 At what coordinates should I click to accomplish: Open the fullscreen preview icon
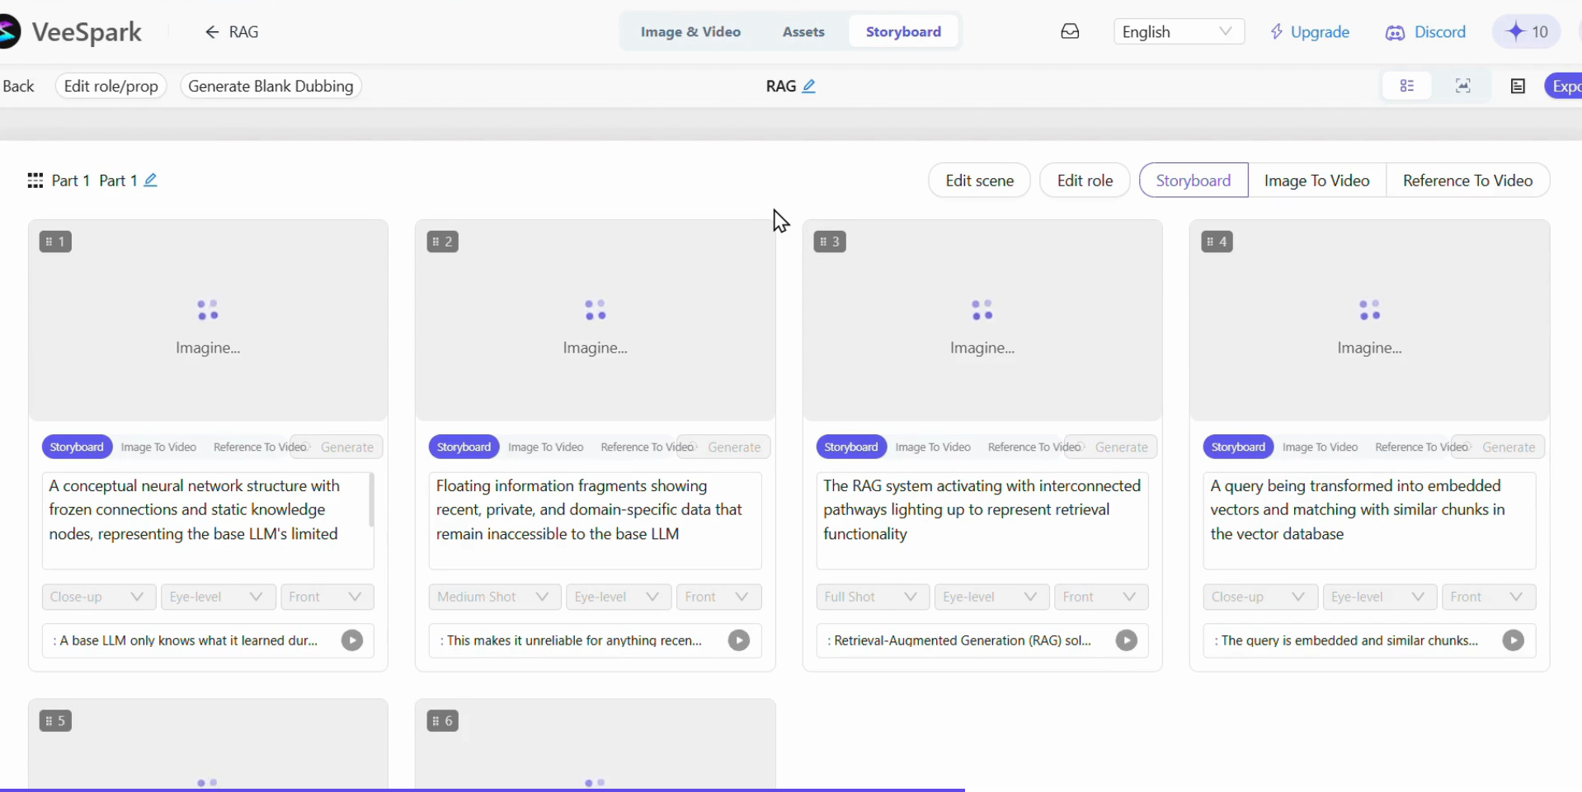(x=1463, y=86)
